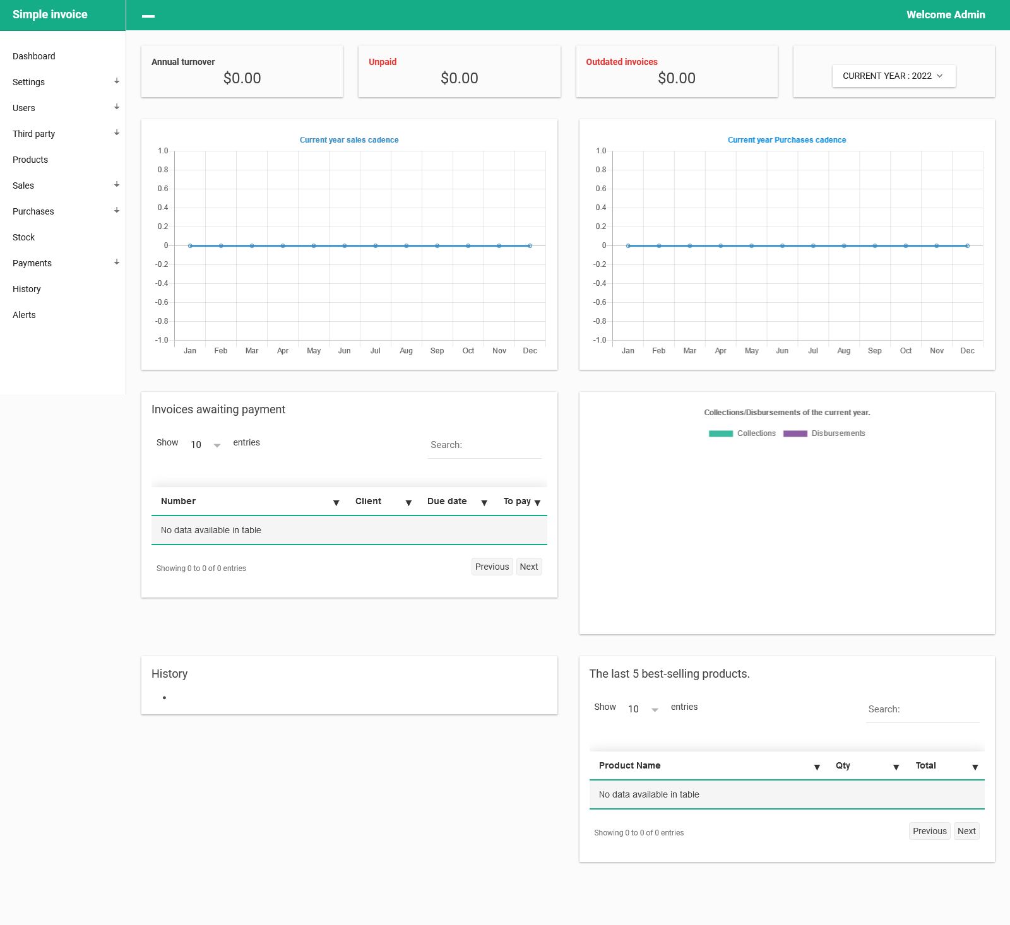
Task: Toggle Disbursements series in chart legend
Action: coord(824,433)
